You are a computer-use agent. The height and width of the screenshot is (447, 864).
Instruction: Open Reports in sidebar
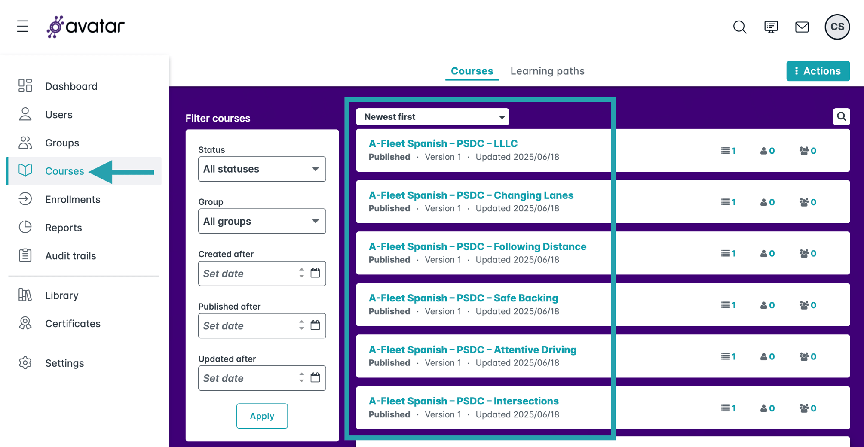(84, 228)
